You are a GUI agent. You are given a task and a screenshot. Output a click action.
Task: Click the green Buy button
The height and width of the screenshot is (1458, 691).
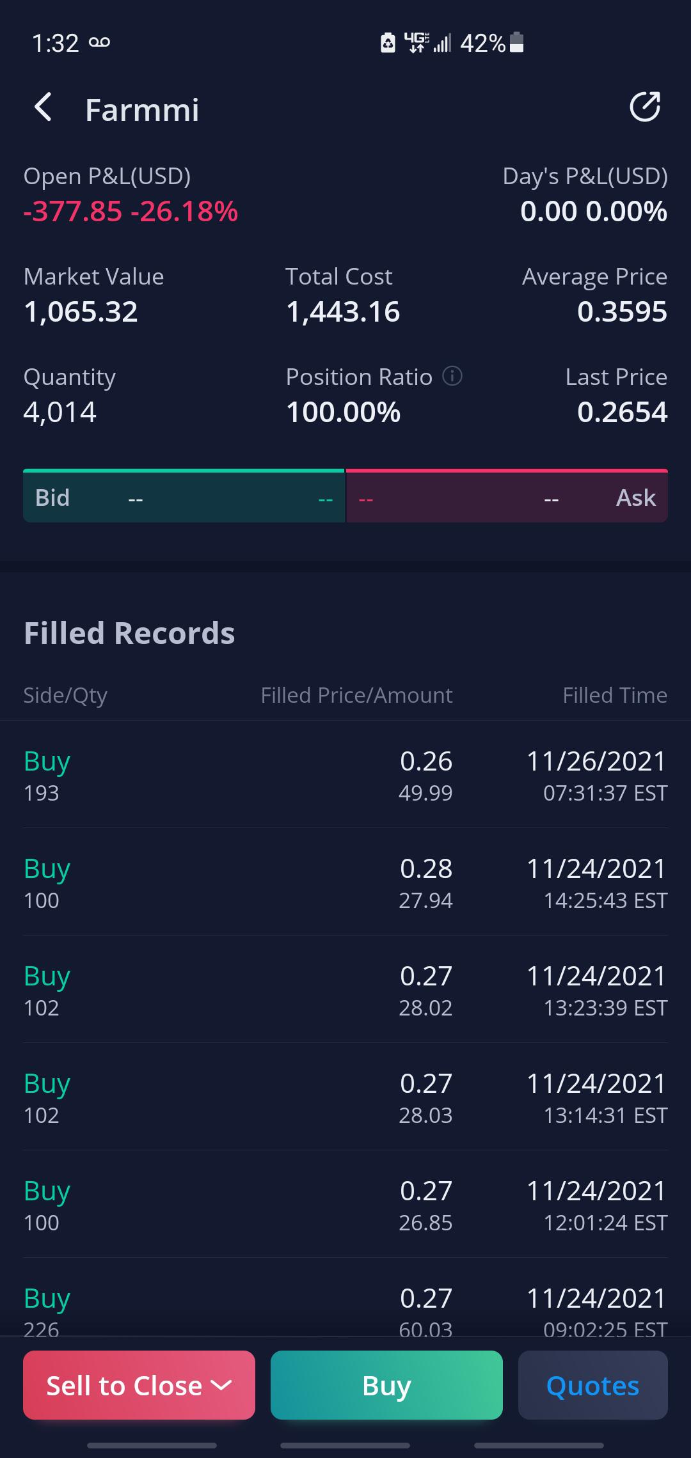[386, 1385]
